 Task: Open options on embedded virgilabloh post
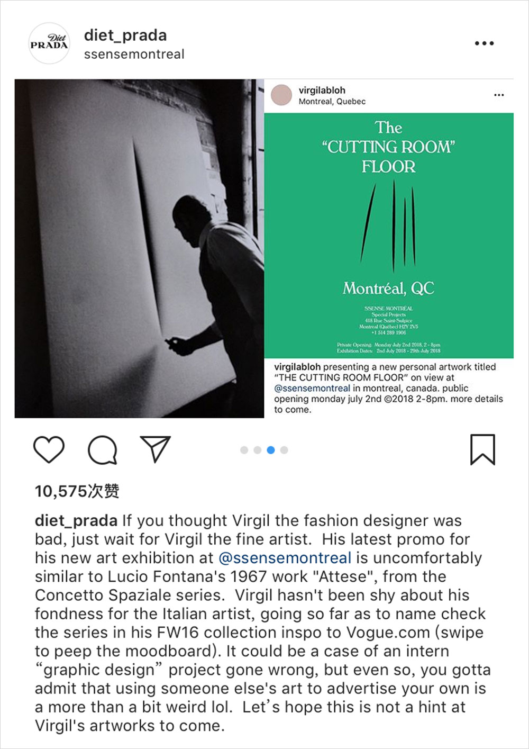[499, 95]
